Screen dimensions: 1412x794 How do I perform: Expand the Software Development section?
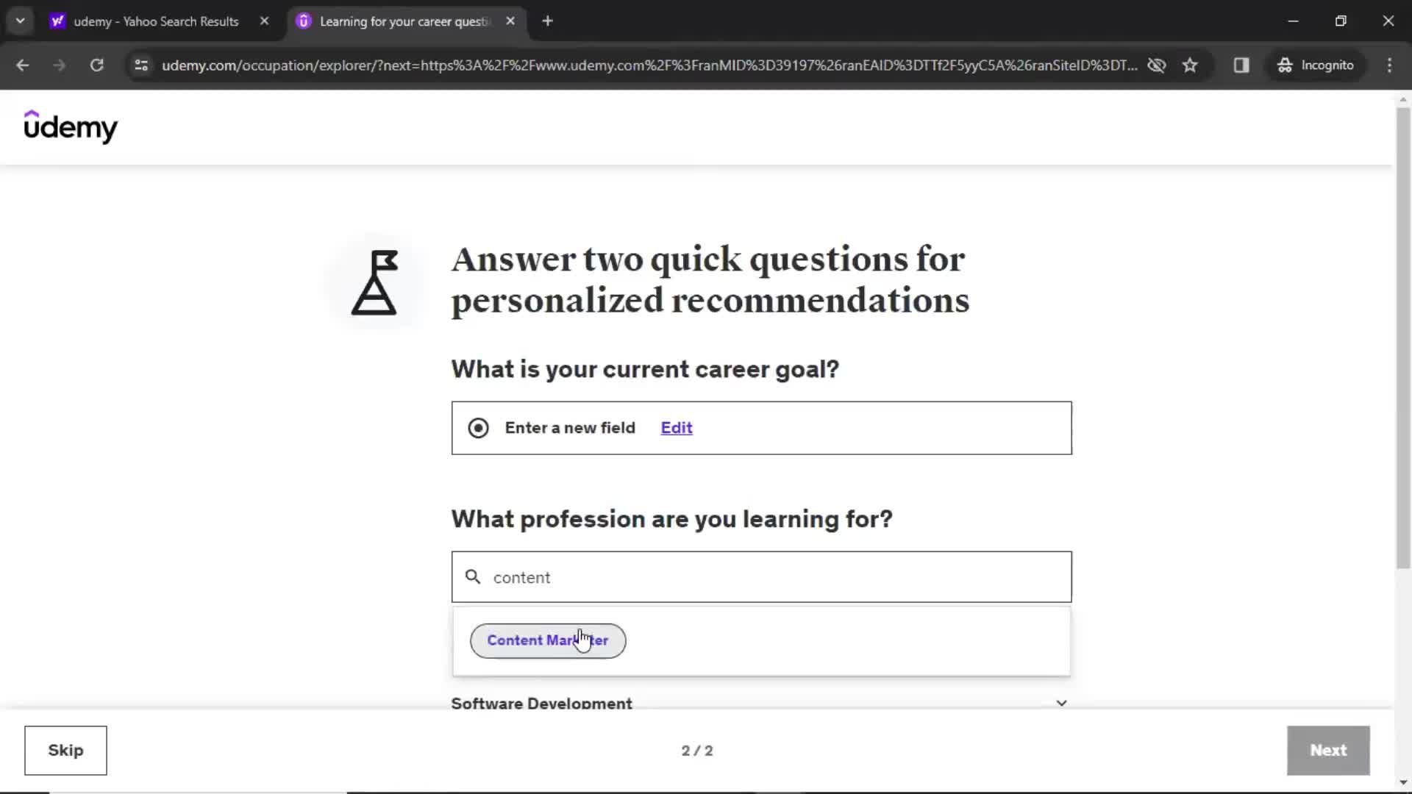[1060, 703]
